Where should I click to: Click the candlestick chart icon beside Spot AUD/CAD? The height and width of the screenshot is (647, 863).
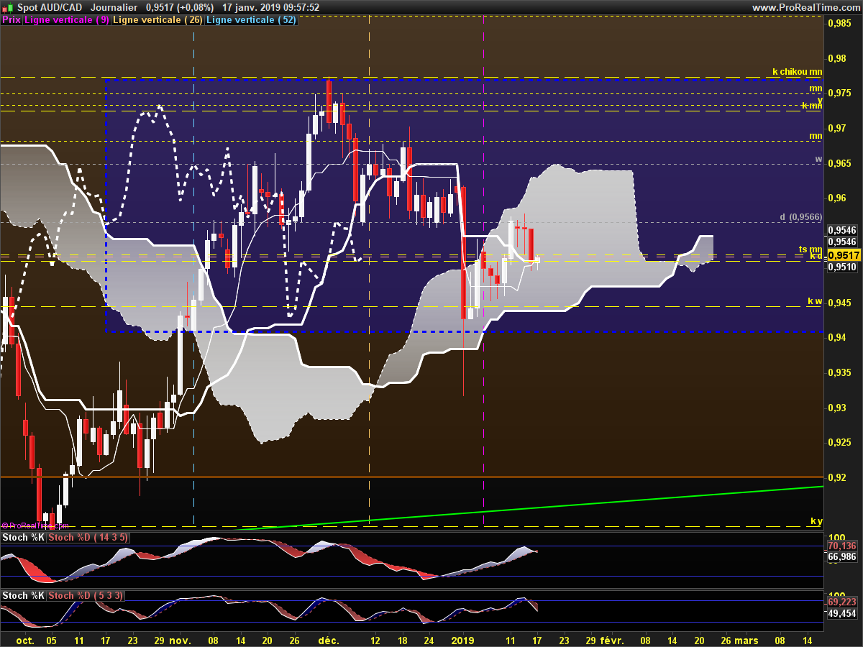pyautogui.click(x=6, y=7)
